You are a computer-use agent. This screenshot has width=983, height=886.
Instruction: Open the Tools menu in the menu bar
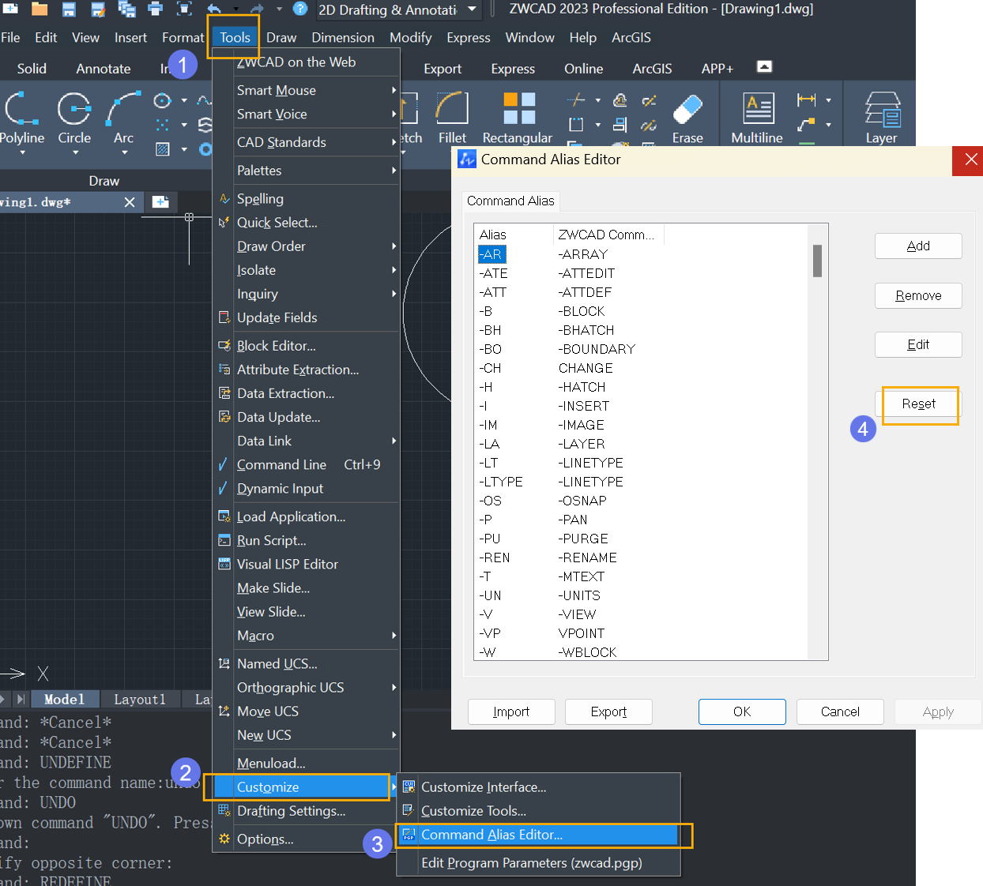point(235,37)
